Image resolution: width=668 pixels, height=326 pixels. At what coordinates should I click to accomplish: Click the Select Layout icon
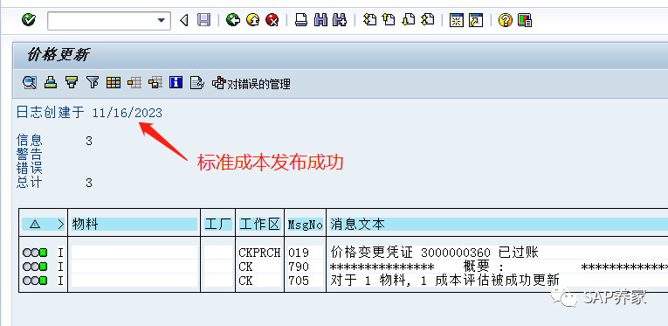pos(134,82)
